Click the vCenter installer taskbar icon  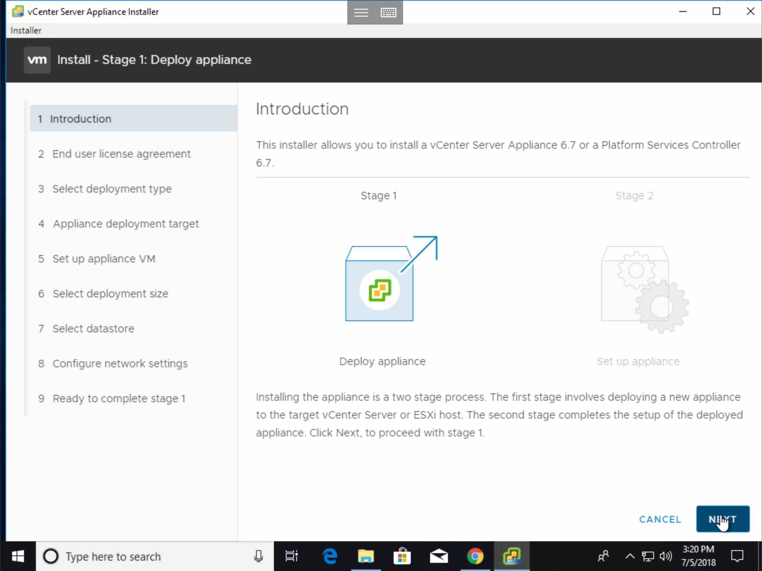[512, 556]
